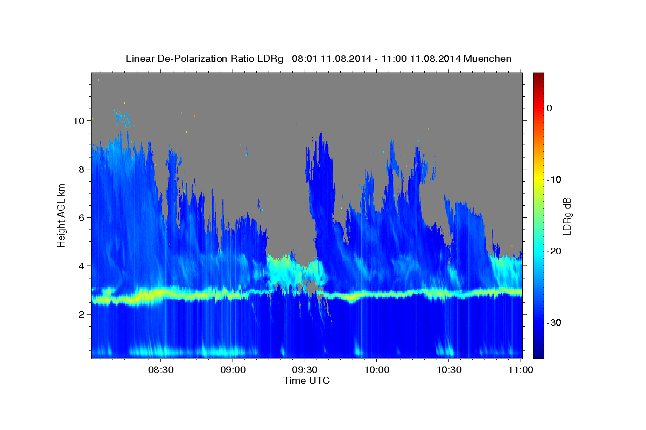646x430 pixels.
Task: Click the 09:30 time tick label
Action: pos(305,370)
